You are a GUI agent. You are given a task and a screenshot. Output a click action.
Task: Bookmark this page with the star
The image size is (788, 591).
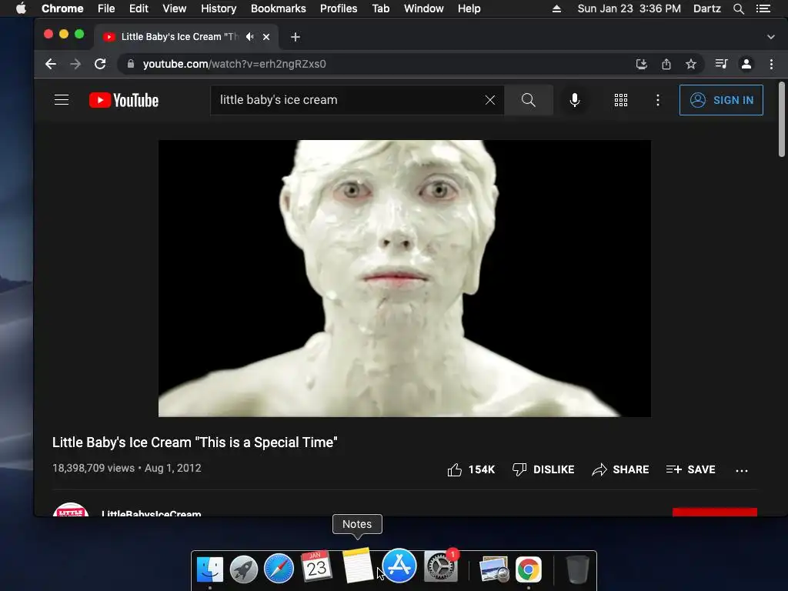coord(691,64)
